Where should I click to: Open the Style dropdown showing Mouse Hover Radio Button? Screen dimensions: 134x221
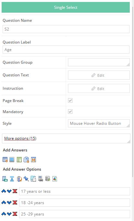[99, 123]
